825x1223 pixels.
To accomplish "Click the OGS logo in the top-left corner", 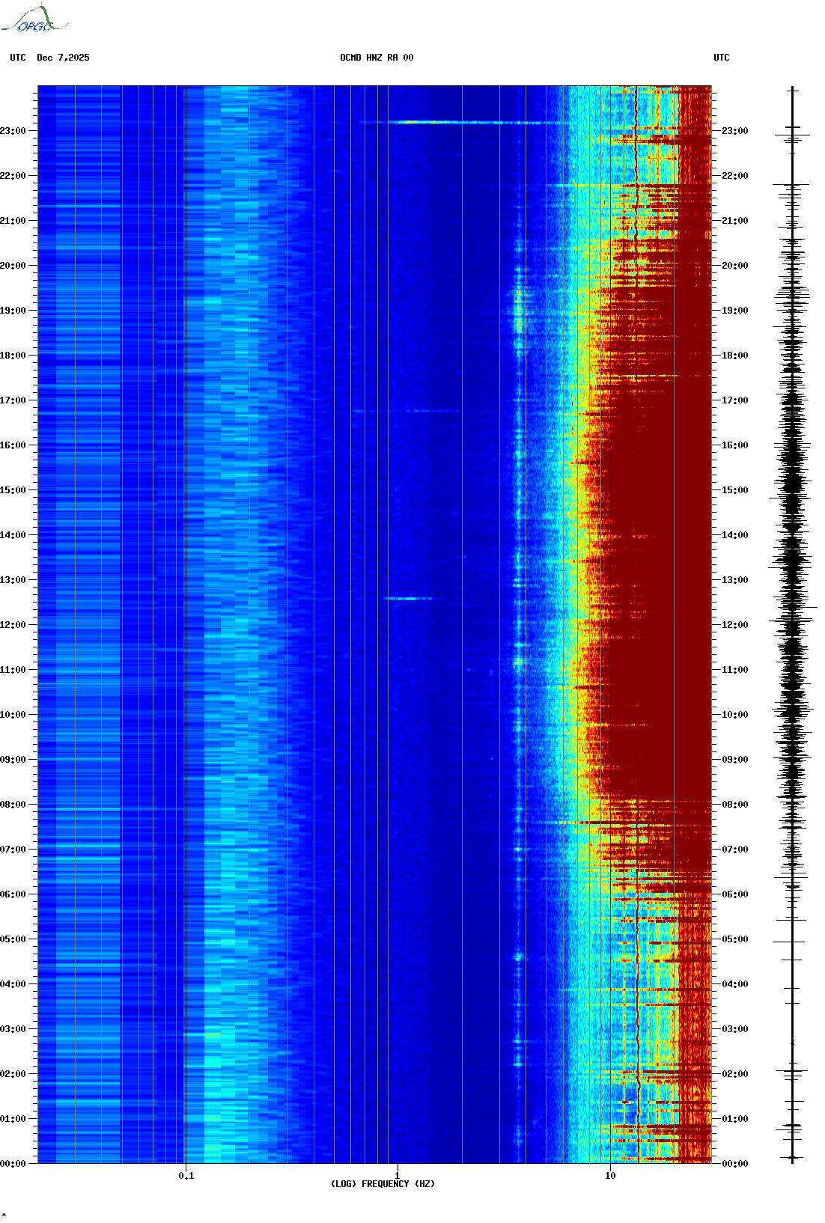I will [34, 20].
